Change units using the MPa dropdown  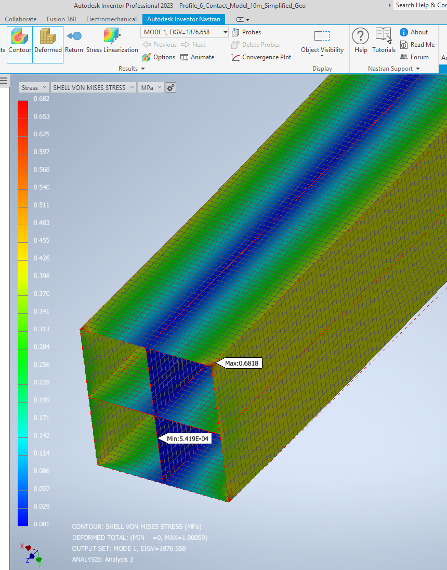(x=151, y=87)
